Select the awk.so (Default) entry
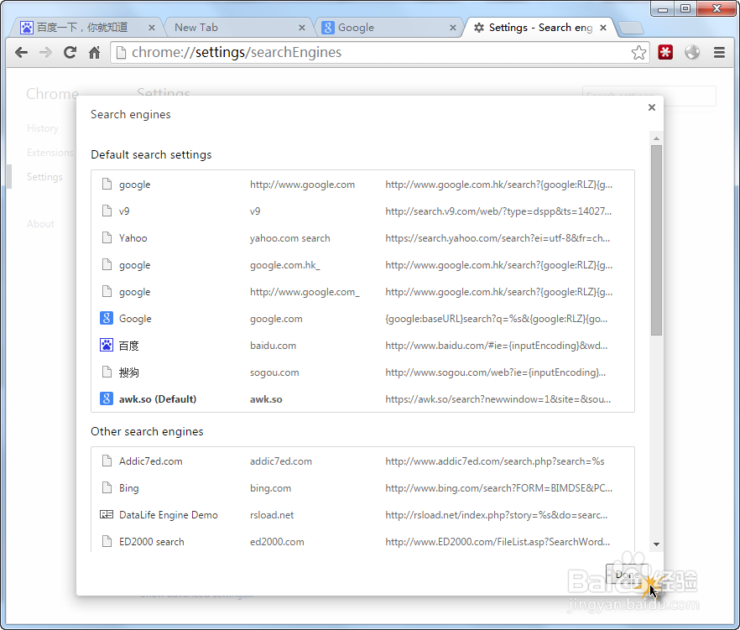 tap(362, 398)
